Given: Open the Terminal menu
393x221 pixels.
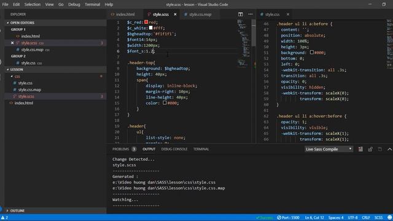Looking at the screenshot, I should click(x=93, y=4).
